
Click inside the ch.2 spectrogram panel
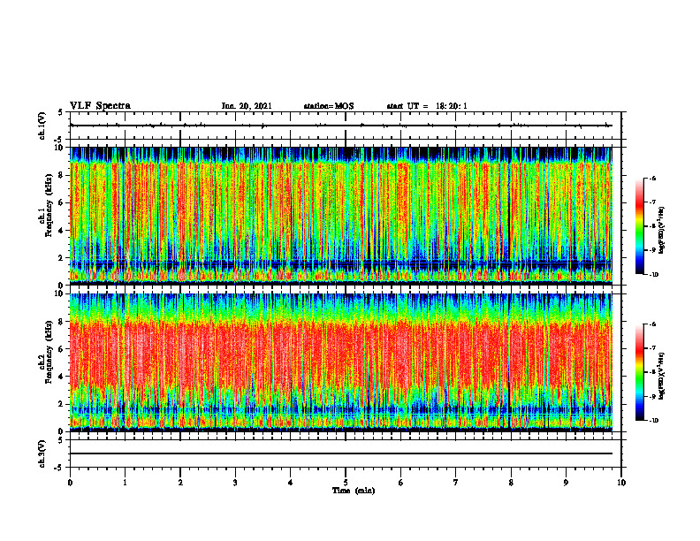coord(341,362)
